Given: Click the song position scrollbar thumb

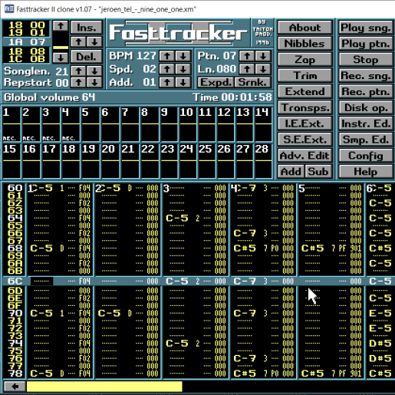Looking at the screenshot, I should (x=61, y=48).
